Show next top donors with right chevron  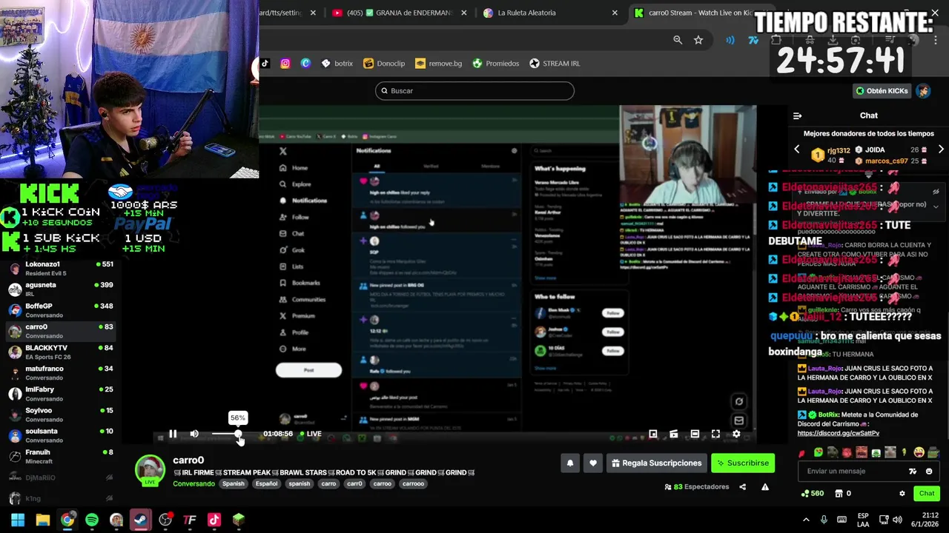coord(941,150)
